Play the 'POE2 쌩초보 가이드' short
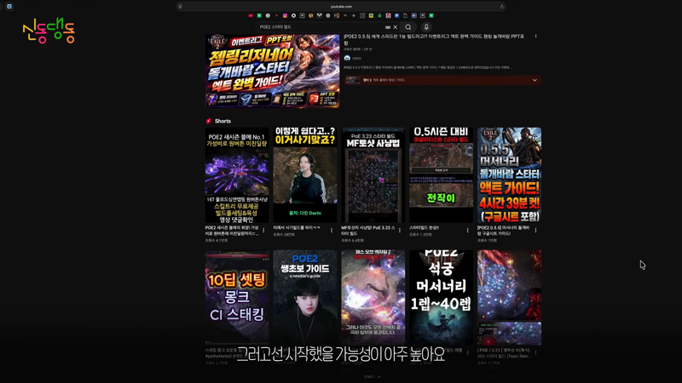The image size is (682, 383). 305,297
